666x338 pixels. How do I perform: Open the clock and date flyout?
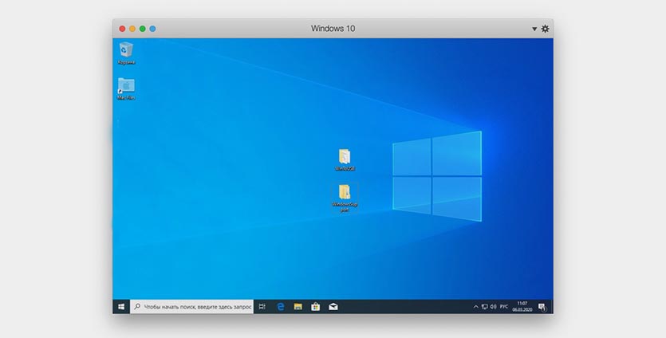point(522,307)
